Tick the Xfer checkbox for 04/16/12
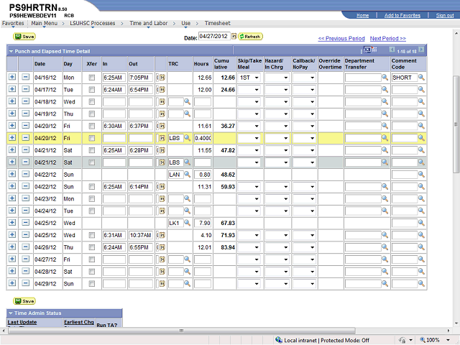Image resolution: width=460 pixels, height=345 pixels. tap(92, 77)
